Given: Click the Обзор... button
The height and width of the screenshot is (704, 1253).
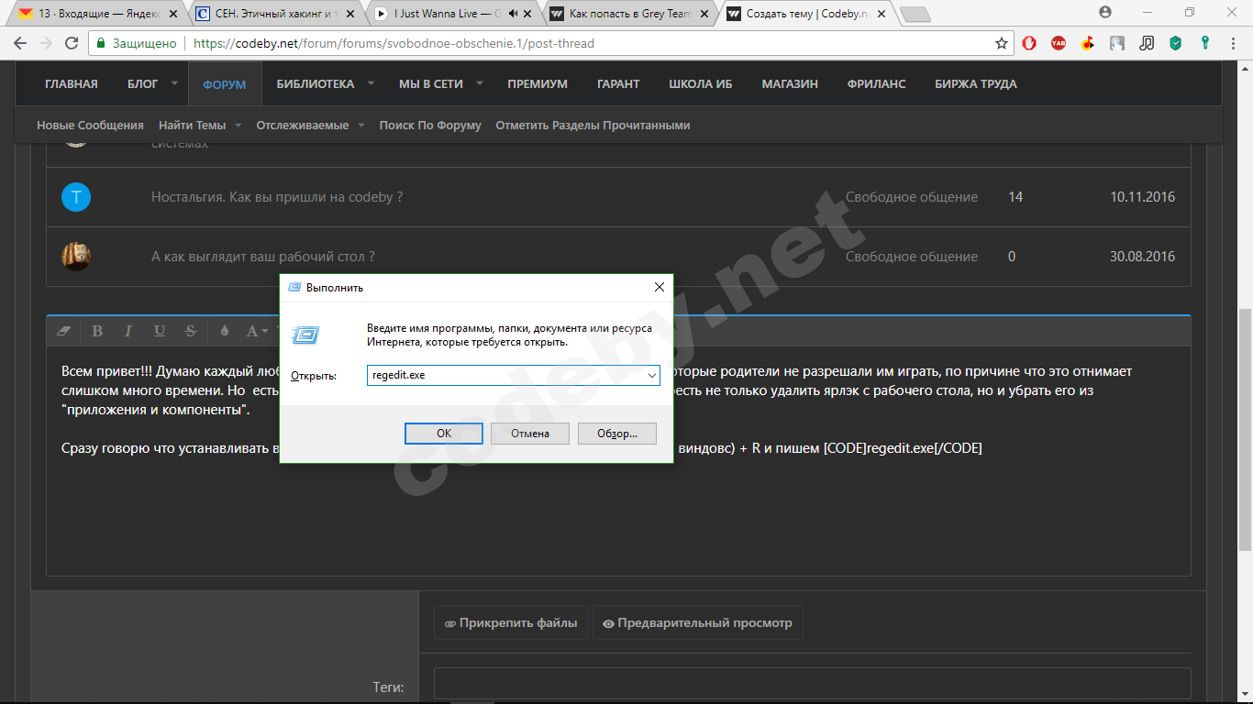Looking at the screenshot, I should (617, 434).
